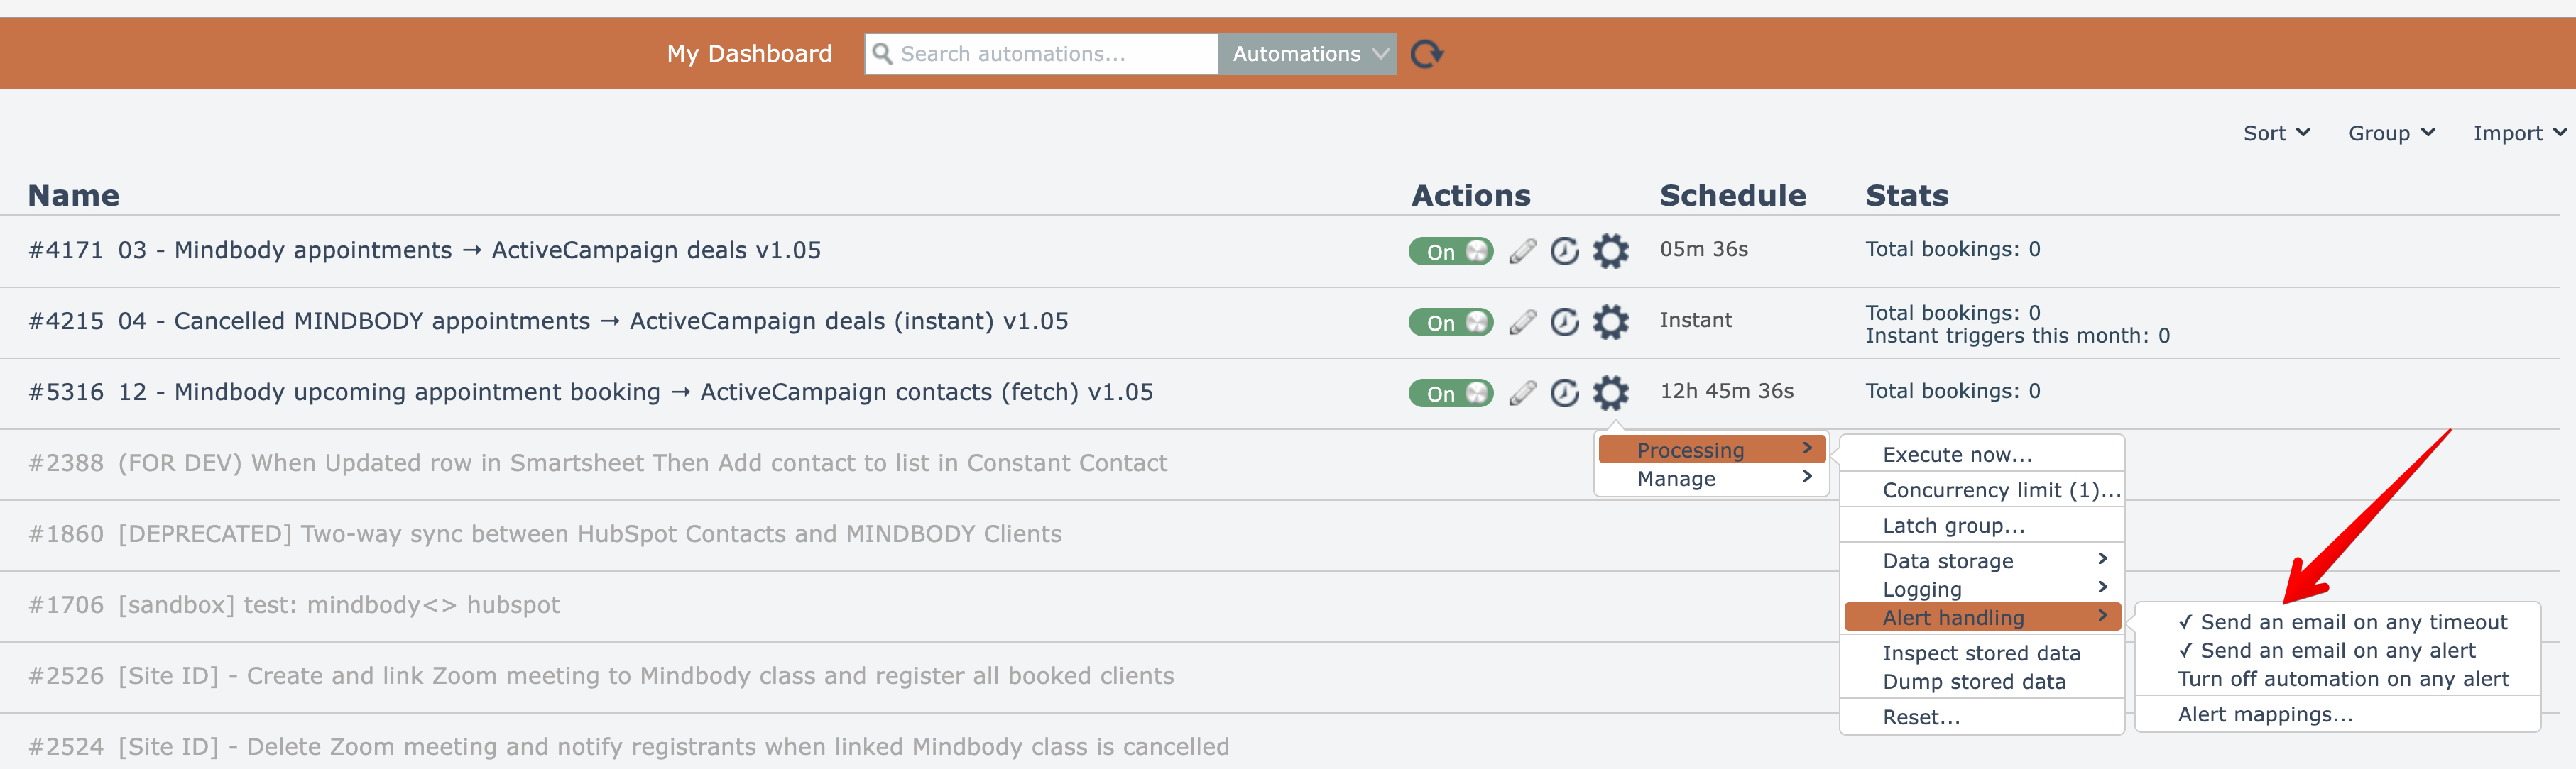
Task: Click the schedule clock icon for automation #5316
Action: [x=1564, y=392]
